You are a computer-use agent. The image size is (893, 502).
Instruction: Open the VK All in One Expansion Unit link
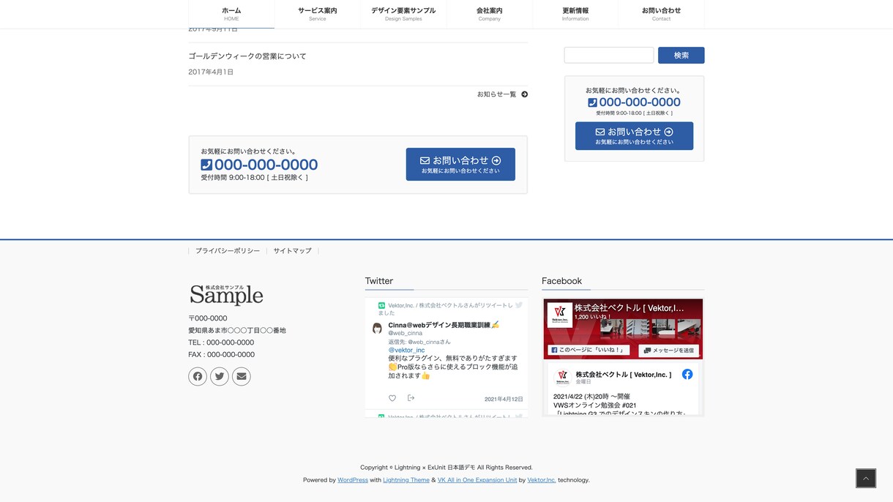[x=477, y=480]
